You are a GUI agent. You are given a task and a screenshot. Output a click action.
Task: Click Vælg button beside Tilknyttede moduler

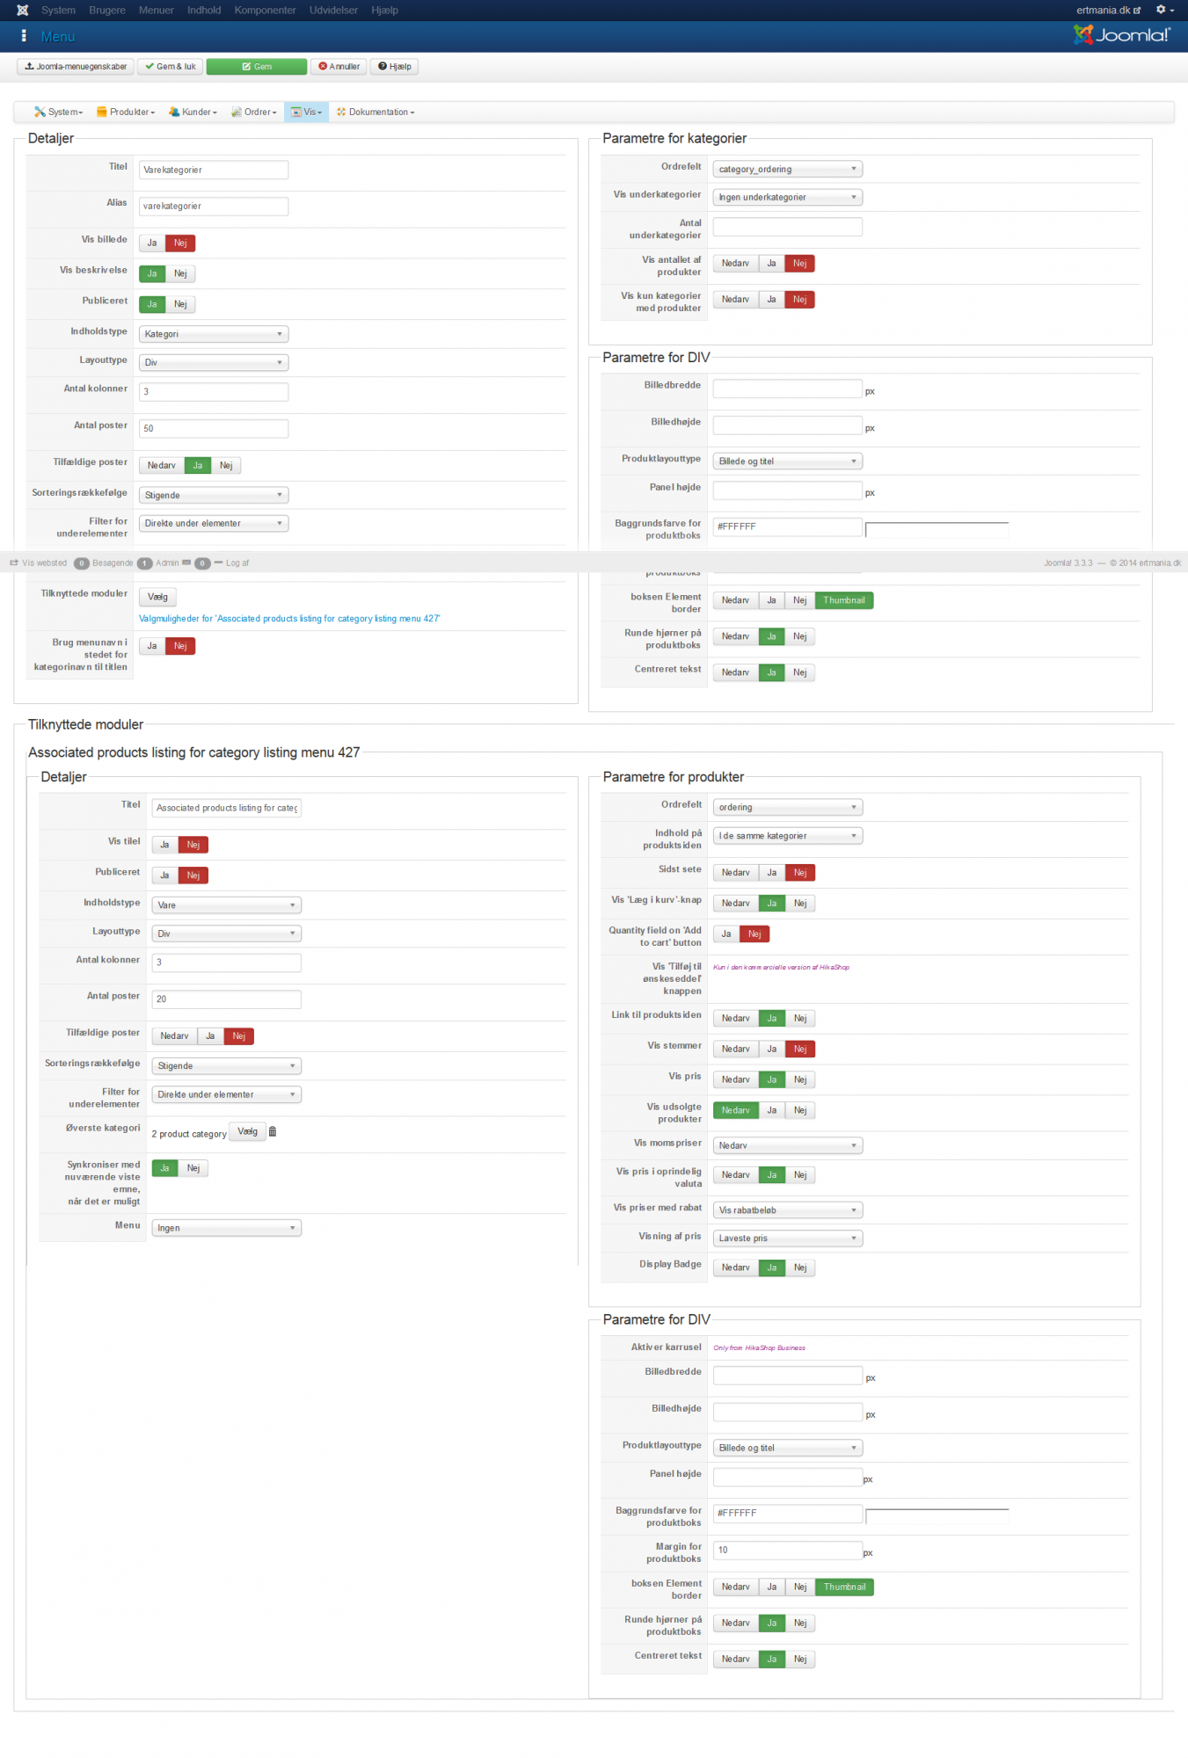point(157,597)
